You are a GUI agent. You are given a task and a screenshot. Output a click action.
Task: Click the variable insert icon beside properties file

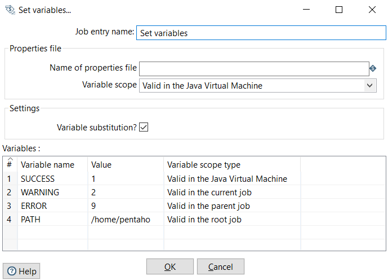(x=373, y=68)
